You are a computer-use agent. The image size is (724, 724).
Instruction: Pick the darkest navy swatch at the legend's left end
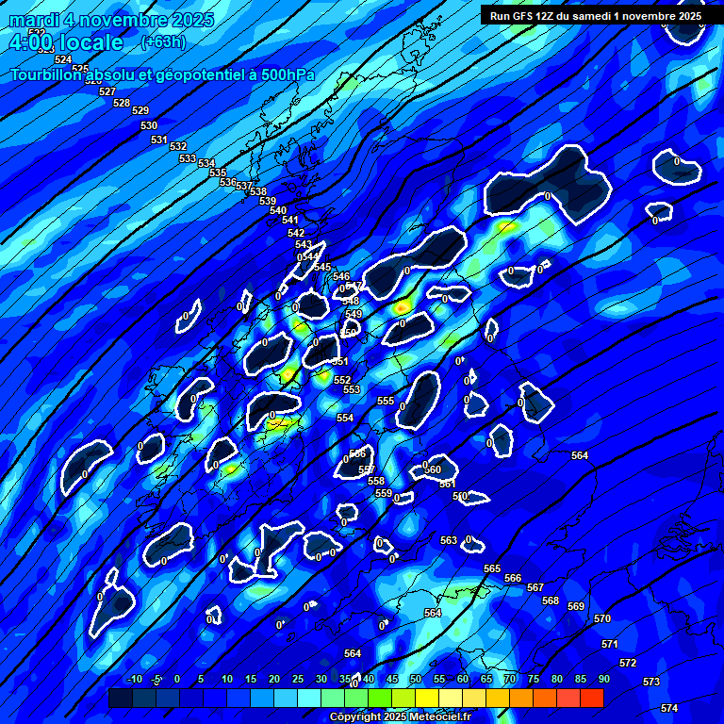tap(120, 699)
